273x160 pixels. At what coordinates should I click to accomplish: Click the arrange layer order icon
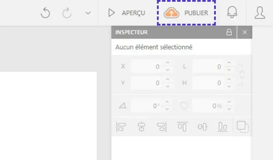[243, 127]
